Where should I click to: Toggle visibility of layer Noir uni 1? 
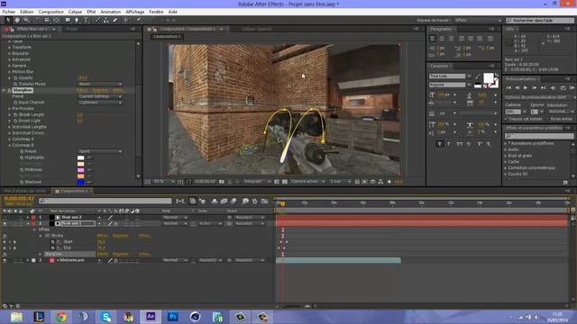click(x=5, y=223)
